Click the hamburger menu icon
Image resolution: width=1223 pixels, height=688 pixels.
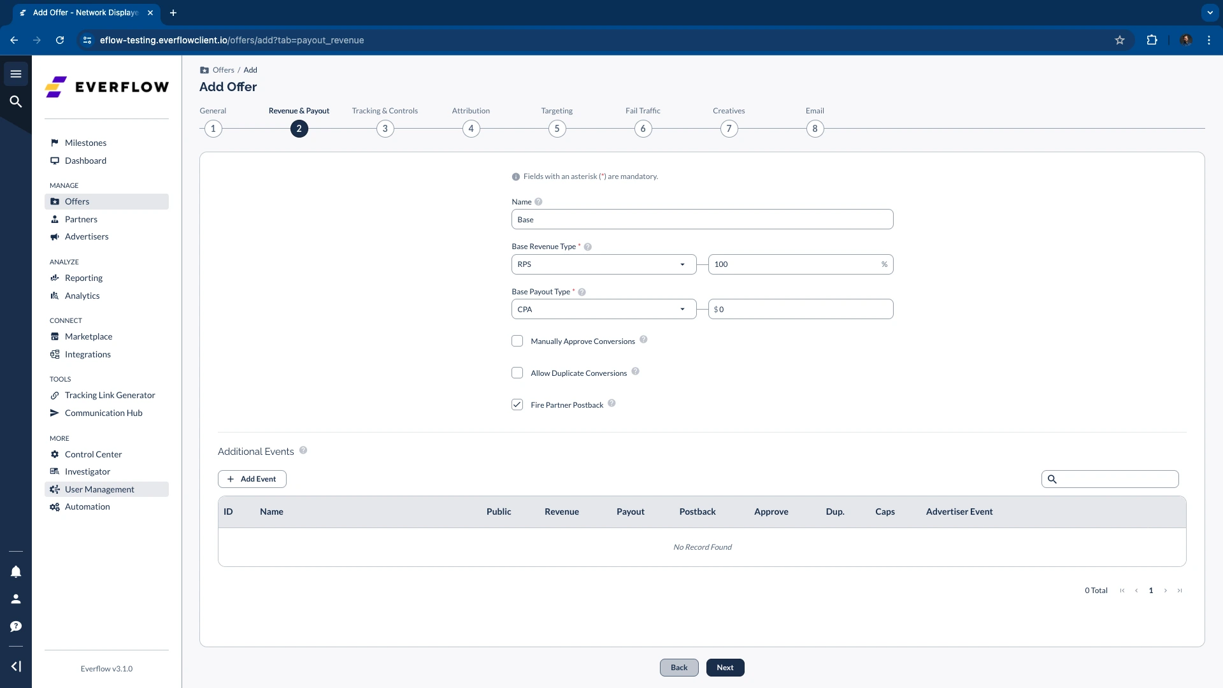(16, 74)
